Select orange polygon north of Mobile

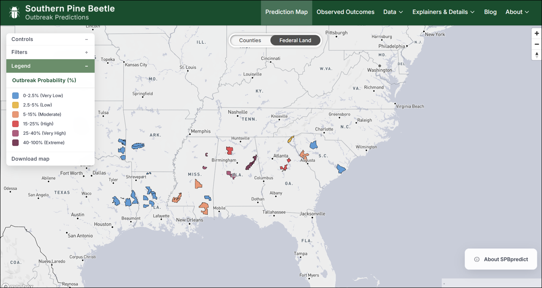204,208
